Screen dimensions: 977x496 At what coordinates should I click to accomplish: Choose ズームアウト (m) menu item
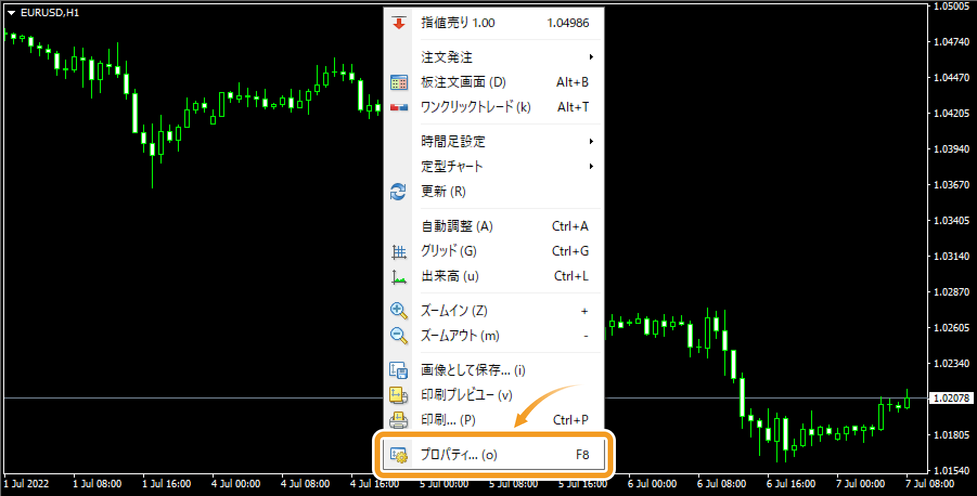(494, 336)
